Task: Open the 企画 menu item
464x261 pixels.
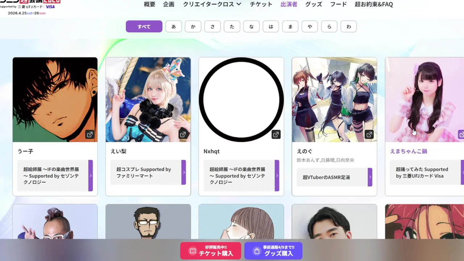Action: pyautogui.click(x=169, y=4)
